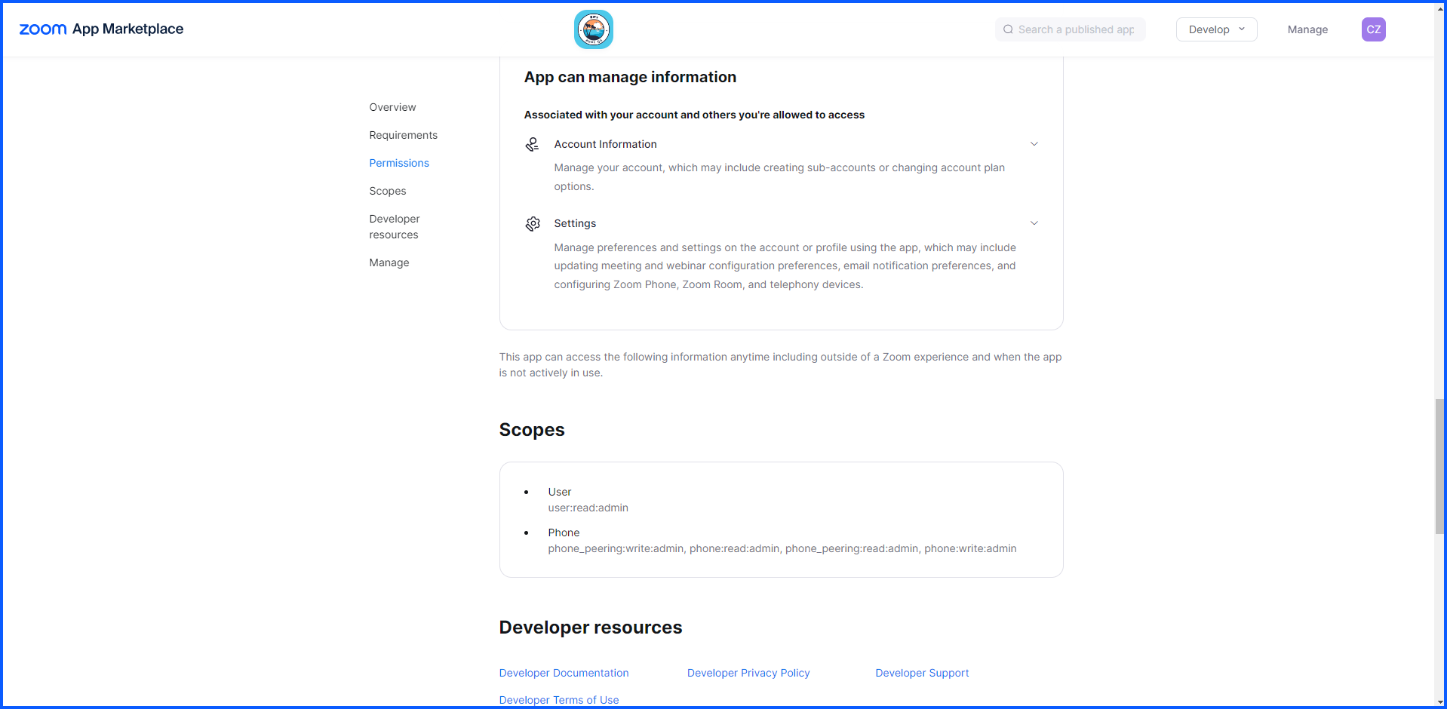Click the search magnifier icon
1447x709 pixels.
click(1008, 29)
